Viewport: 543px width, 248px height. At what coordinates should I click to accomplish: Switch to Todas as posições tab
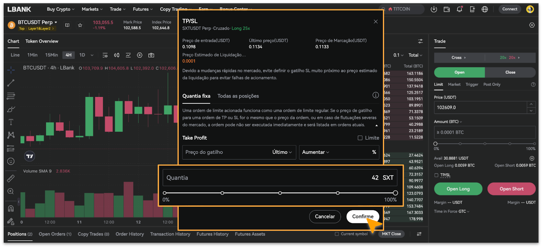[238, 96]
